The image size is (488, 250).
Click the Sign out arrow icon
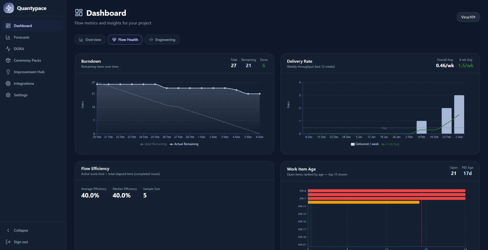8,242
